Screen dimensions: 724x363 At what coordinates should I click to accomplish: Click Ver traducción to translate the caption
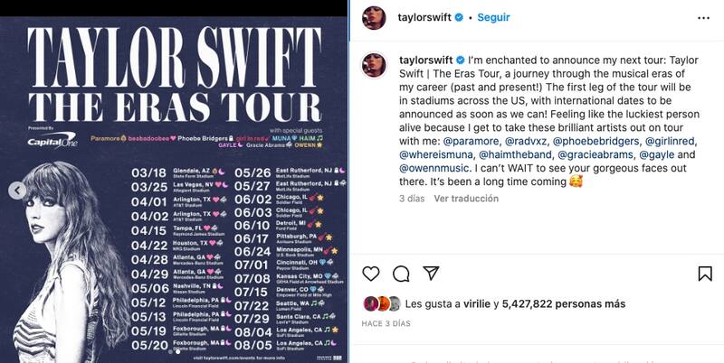pos(465,199)
